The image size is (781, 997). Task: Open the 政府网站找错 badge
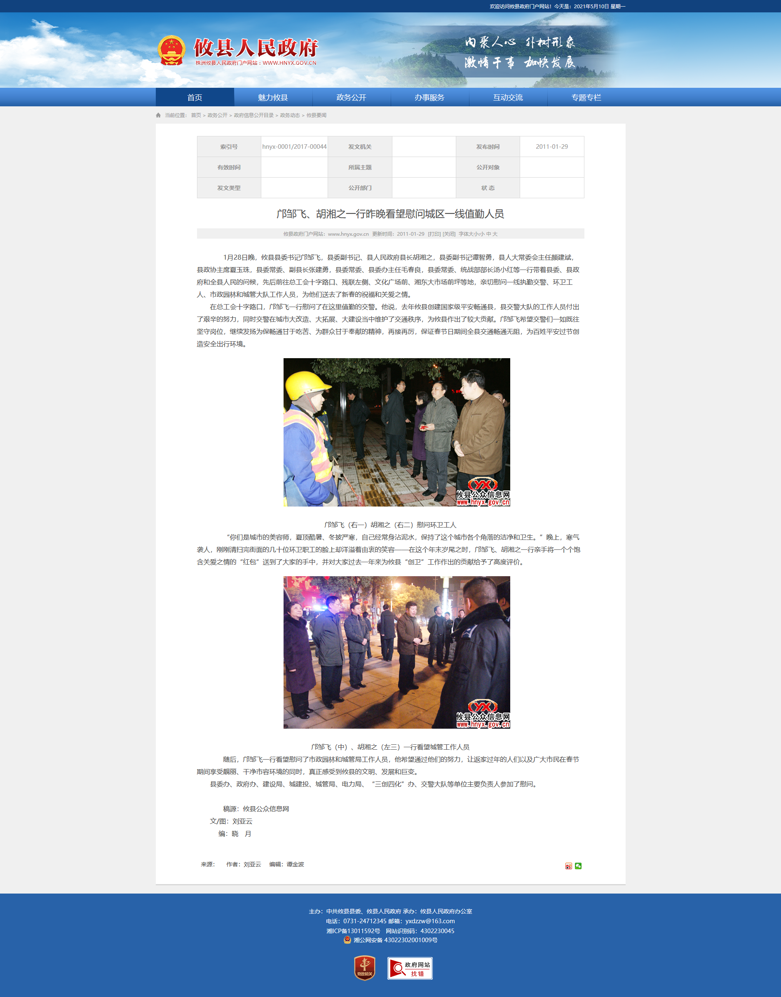[x=410, y=968]
